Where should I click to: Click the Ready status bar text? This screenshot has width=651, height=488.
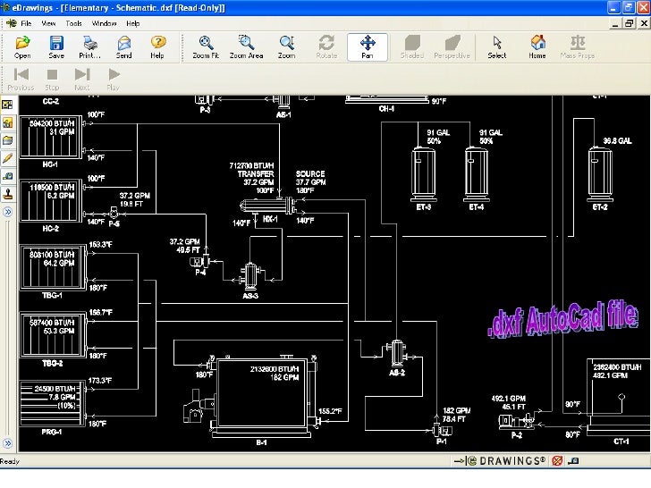pos(10,461)
